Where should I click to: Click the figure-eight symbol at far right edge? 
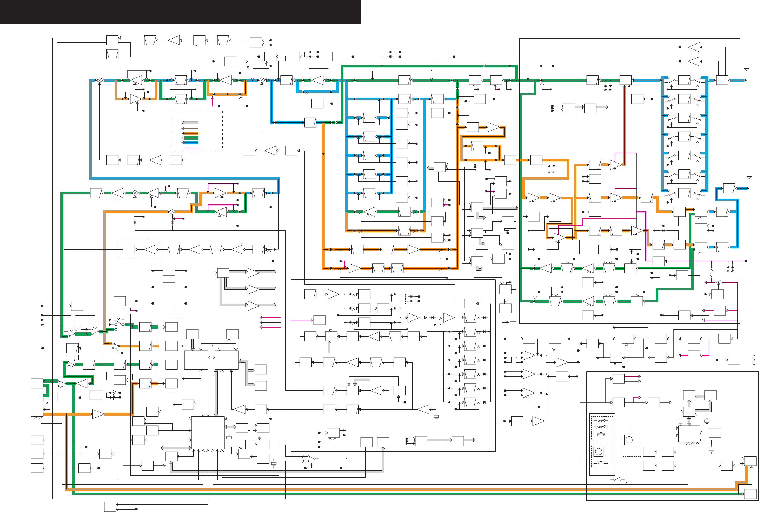pyautogui.click(x=754, y=360)
